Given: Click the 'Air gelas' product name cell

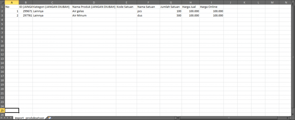Looking at the screenshot, I should point(94,11).
